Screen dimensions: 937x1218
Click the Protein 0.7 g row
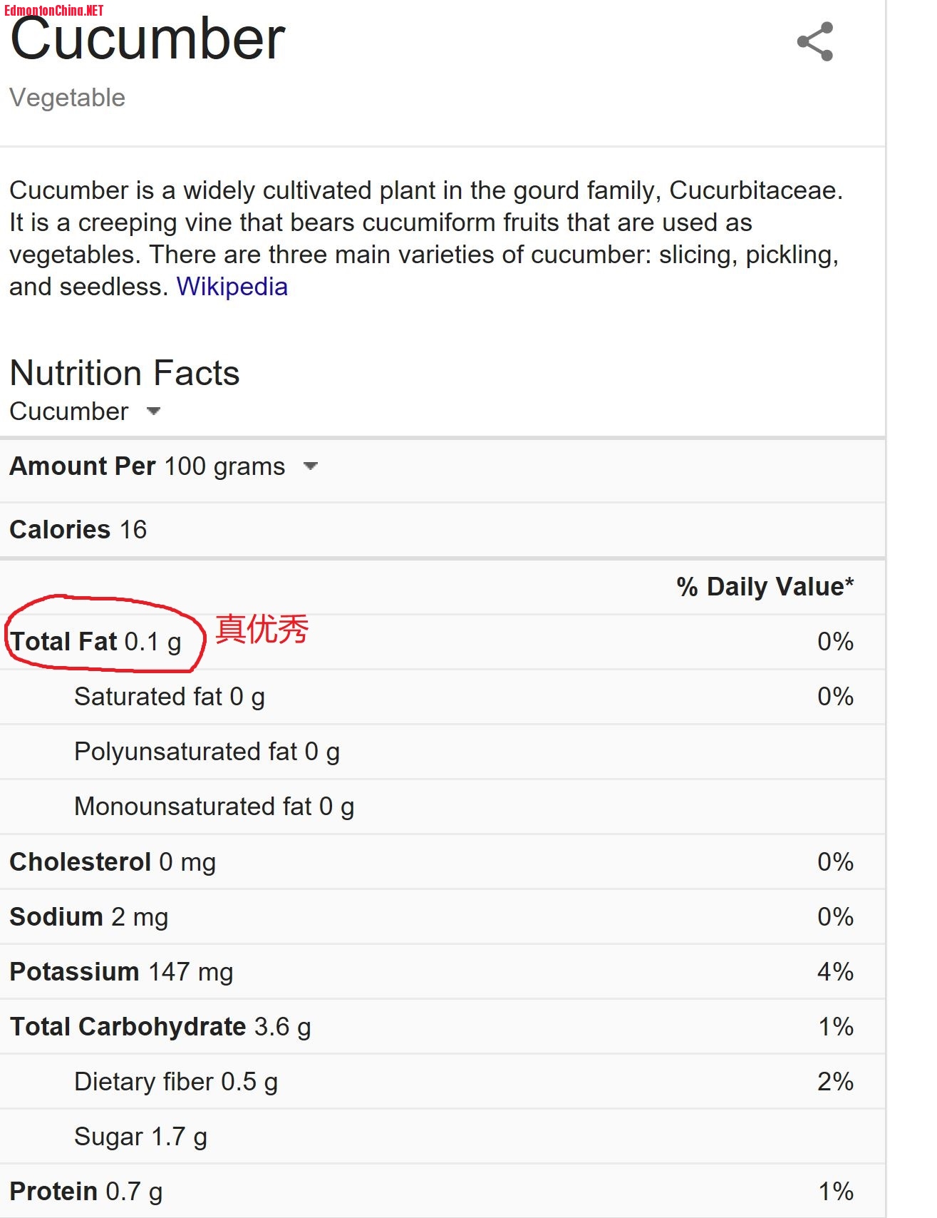(x=442, y=1192)
